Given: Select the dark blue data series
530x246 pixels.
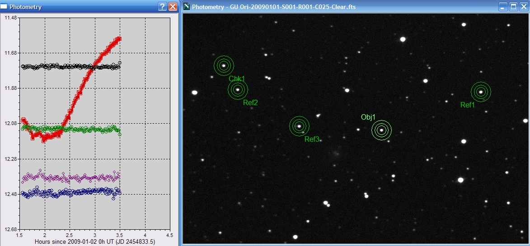Looking at the screenshot, I should [68, 193].
